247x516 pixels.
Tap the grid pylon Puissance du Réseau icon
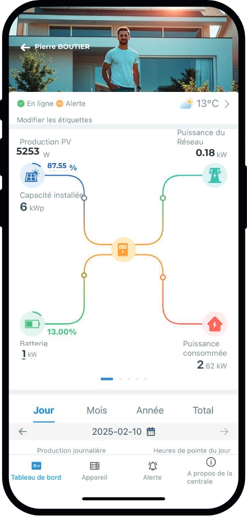pos(214,175)
